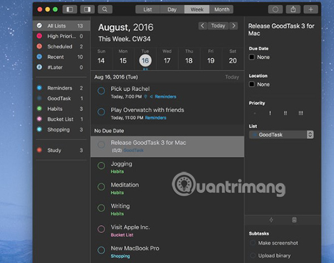Image resolution: width=334 pixels, height=263 pixels.
Task: Switch to the Month view tab
Action: (222, 9)
